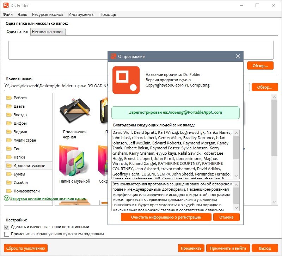Image resolution: width=282 pixels, height=256 pixels.
Task: Maximize the Dr. Folder window
Action: click(257, 5)
